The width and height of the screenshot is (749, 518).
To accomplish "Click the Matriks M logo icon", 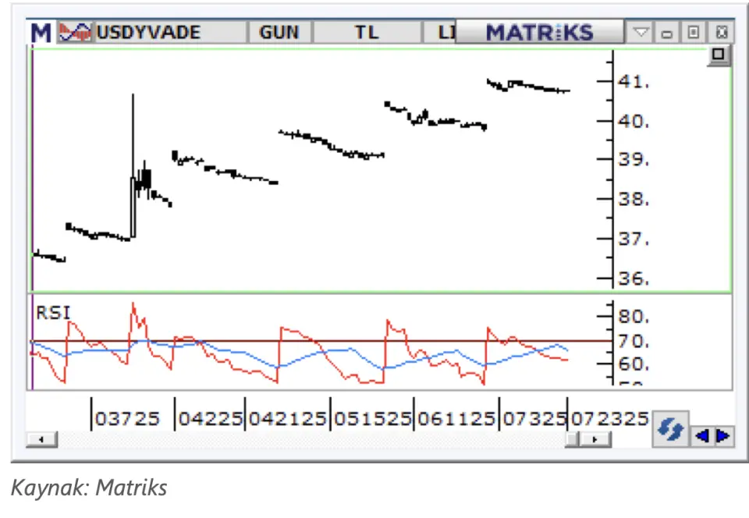I will tap(41, 33).
